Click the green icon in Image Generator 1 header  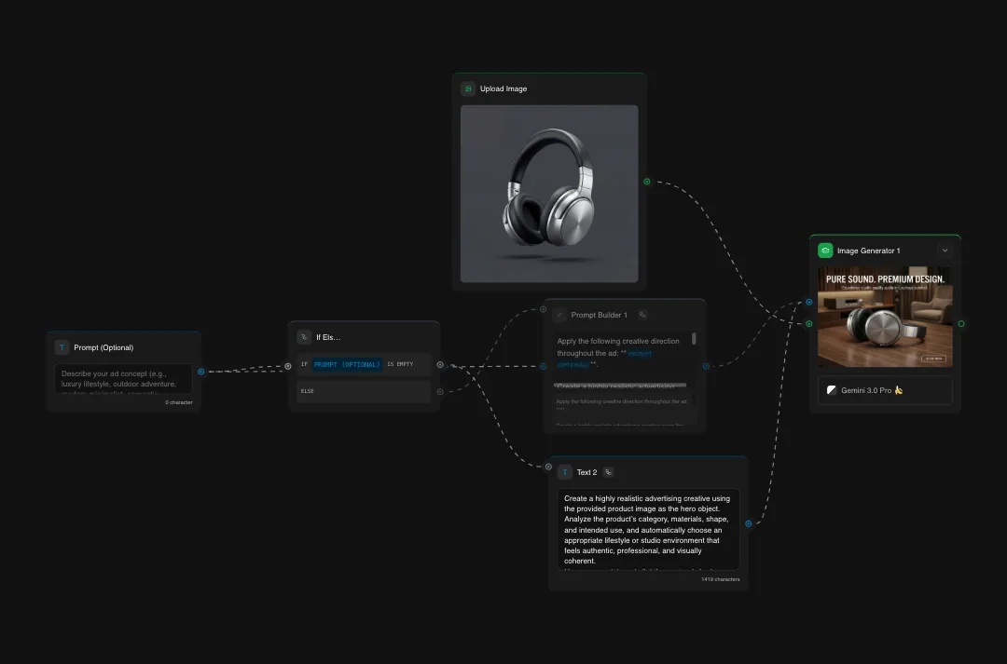tap(825, 250)
